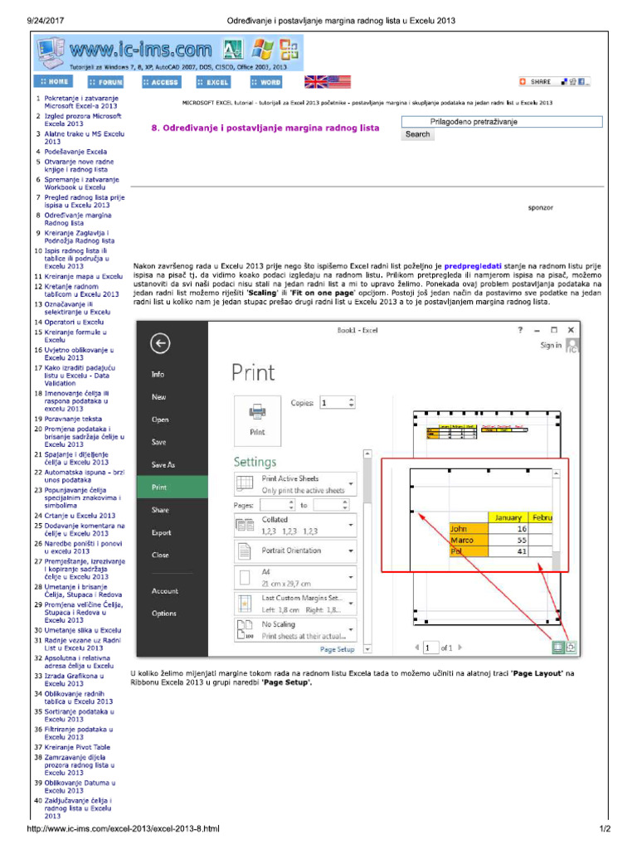Screen dimensions: 637x849
Task: Open lesson 11 Kreiranje mapa u Excelu
Action: pyautogui.click(x=84, y=277)
